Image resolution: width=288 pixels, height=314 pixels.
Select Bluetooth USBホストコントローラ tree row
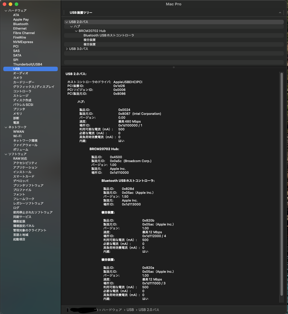tap(109, 36)
